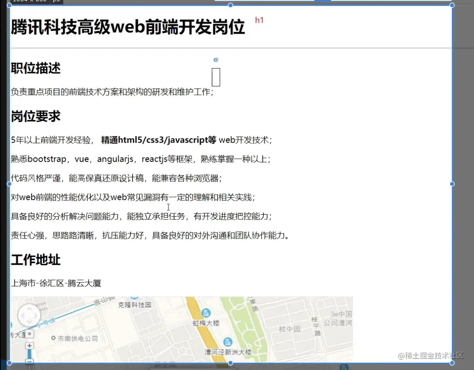The width and height of the screenshot is (474, 370).
Task: Click the 对web前端的性能优化 requirement line
Action: (133, 197)
